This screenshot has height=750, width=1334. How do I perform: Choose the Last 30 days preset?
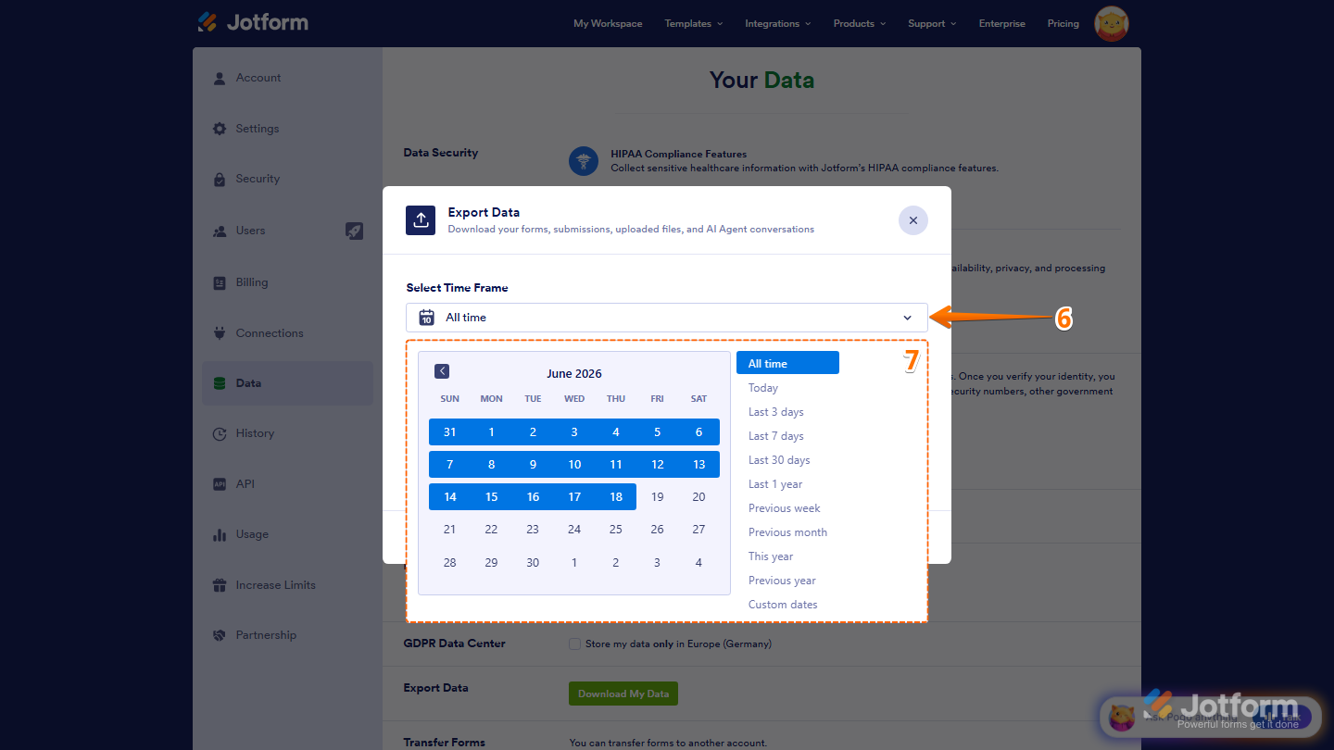779,460
